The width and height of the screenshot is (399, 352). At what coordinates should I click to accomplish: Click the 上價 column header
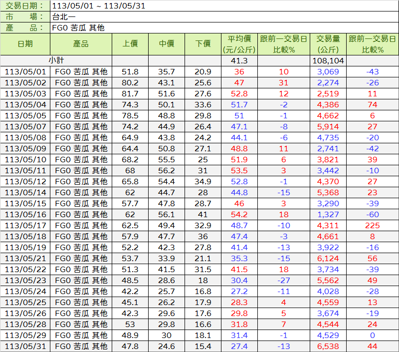[x=130, y=44]
